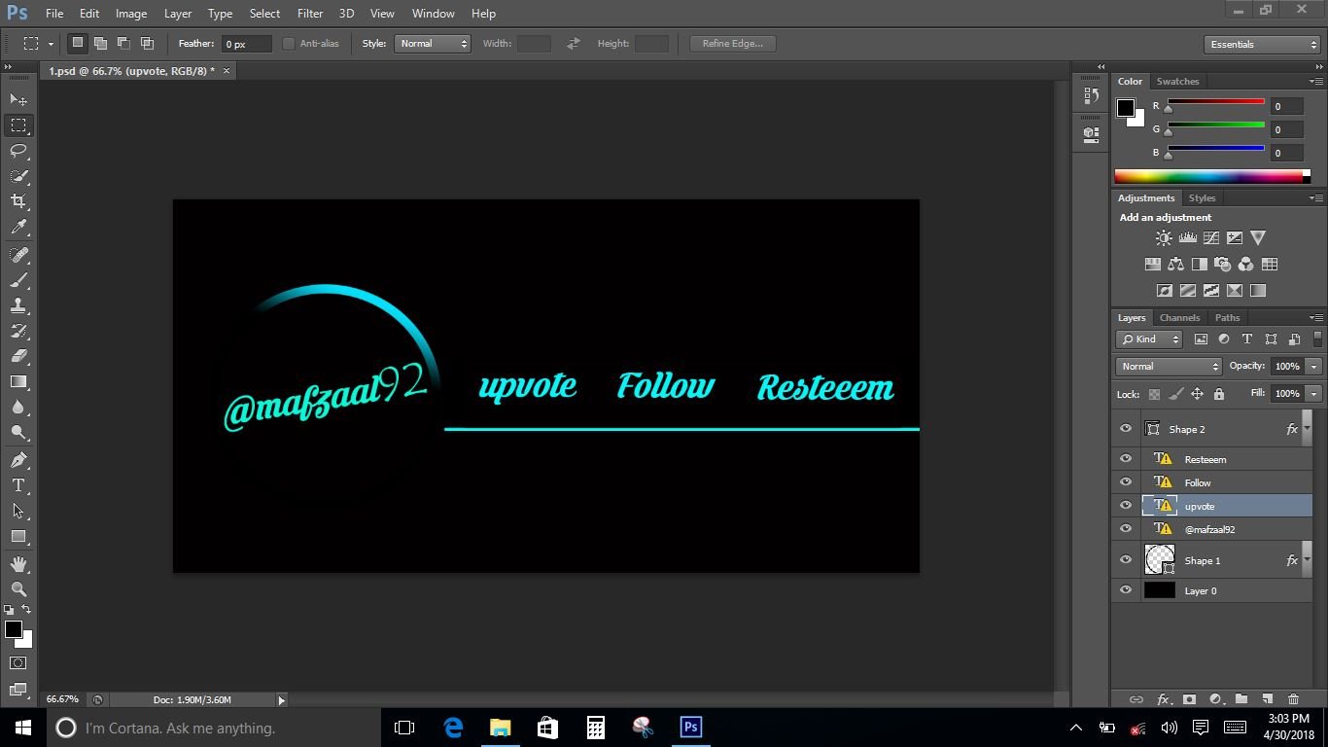The width and height of the screenshot is (1328, 747).
Task: Open the Fill slider dropdown arrow
Action: coord(1314,394)
